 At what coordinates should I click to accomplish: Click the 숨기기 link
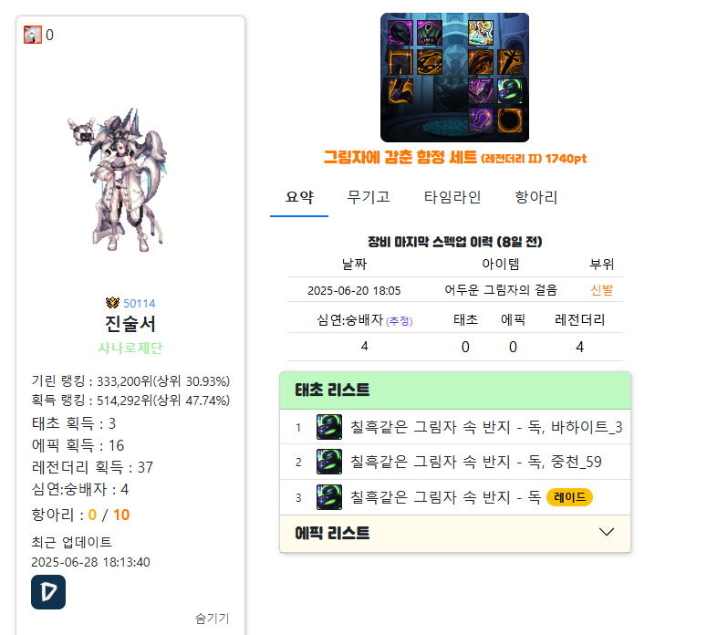[x=212, y=619]
